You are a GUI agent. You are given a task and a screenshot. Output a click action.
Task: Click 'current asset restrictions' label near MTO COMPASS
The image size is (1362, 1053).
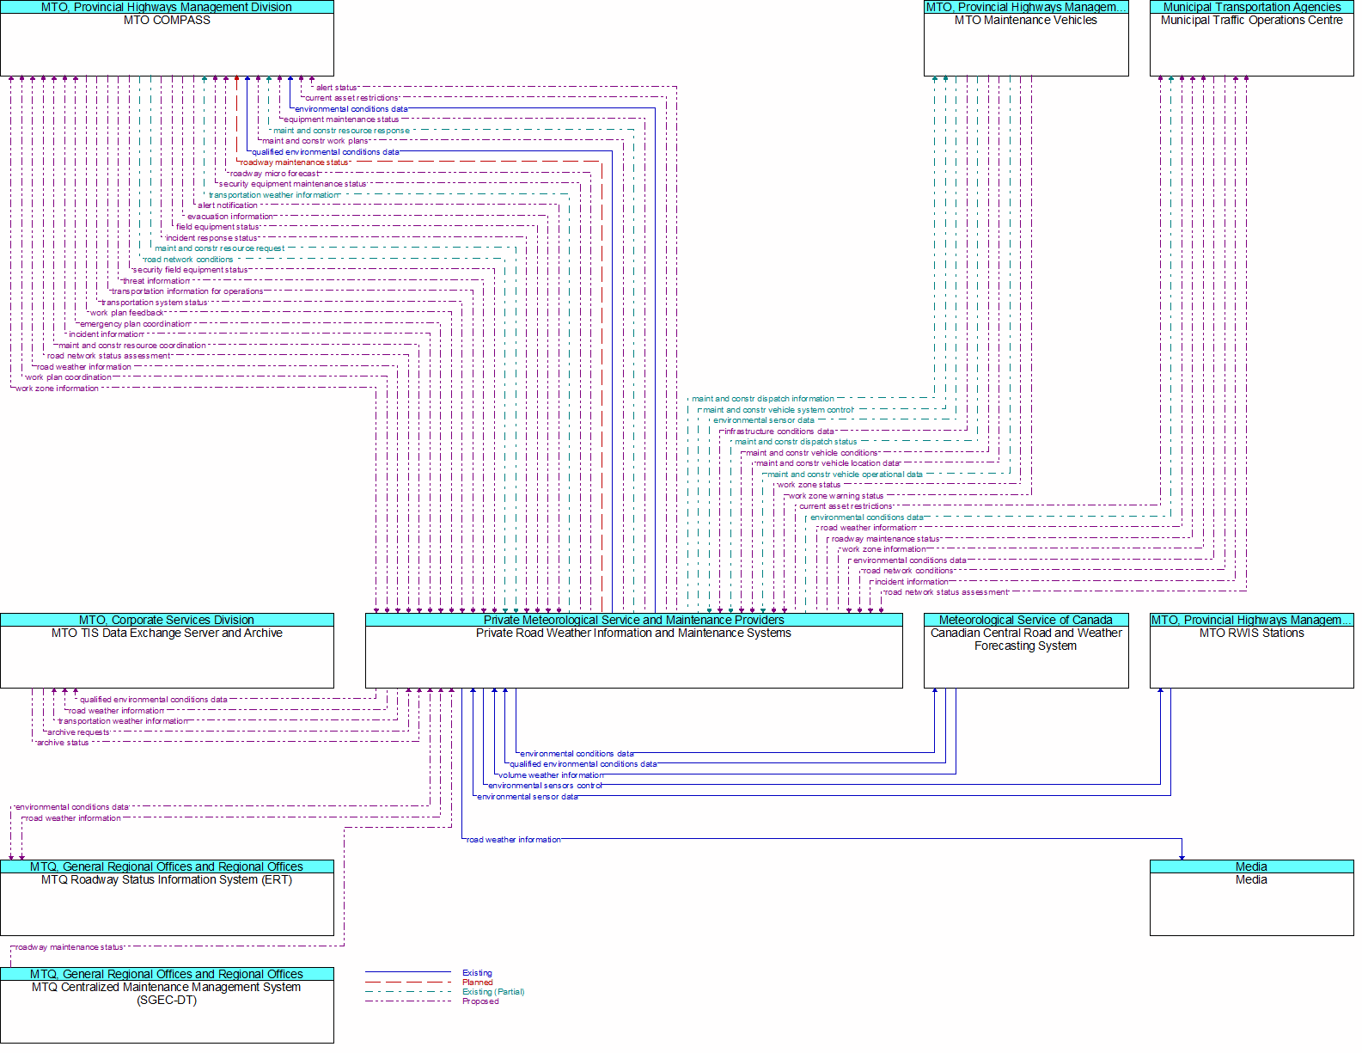coord(351,98)
